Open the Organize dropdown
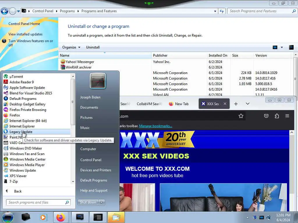Screen dimensions: 298x223 click(x=71, y=47)
